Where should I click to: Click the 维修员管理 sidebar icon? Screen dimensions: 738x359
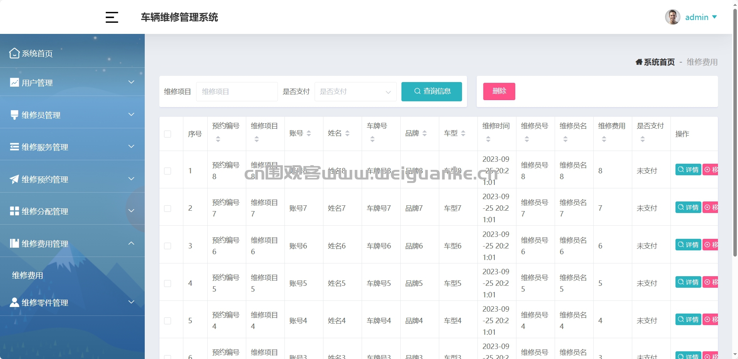pos(14,115)
